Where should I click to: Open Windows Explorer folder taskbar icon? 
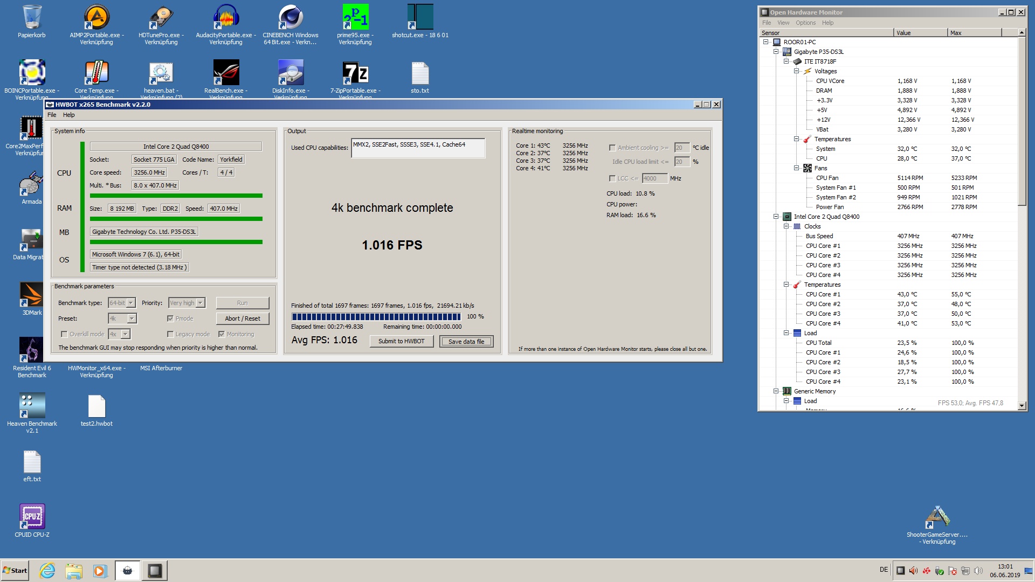coord(74,571)
